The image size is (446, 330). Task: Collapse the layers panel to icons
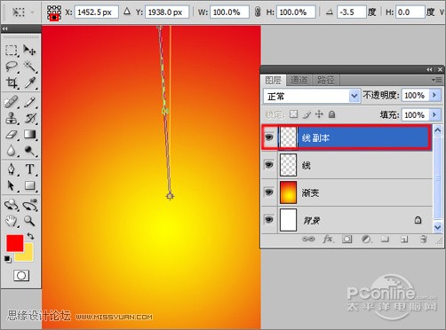tap(429, 69)
